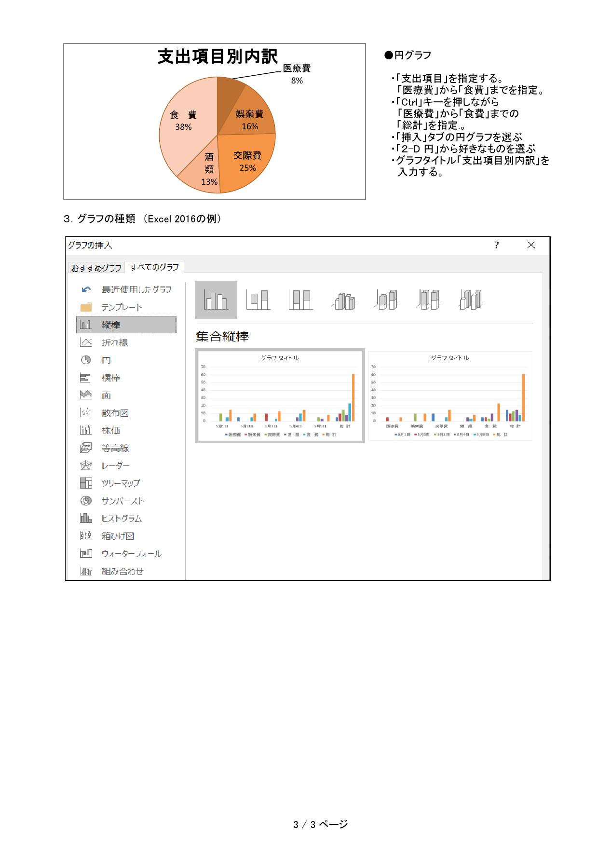The image size is (598, 846).
Task: Pick the 100% stacked column subtype icon
Action: (x=300, y=300)
